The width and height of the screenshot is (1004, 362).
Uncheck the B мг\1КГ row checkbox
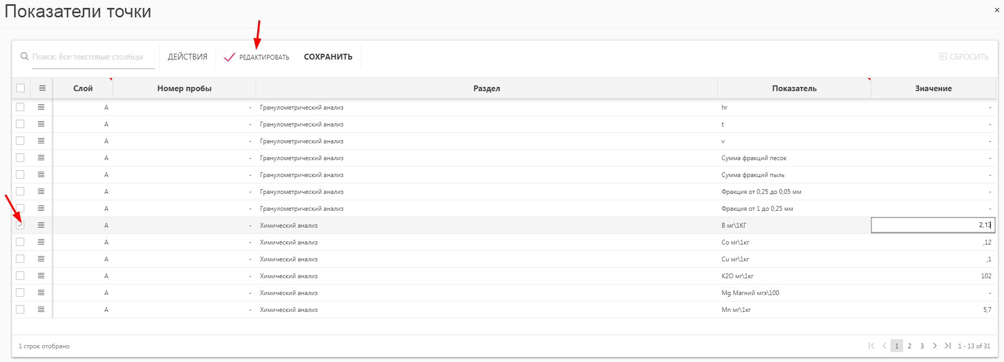click(20, 225)
